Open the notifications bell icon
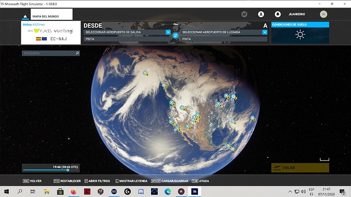Viewport: 351px width, 197px height. click(278, 14)
